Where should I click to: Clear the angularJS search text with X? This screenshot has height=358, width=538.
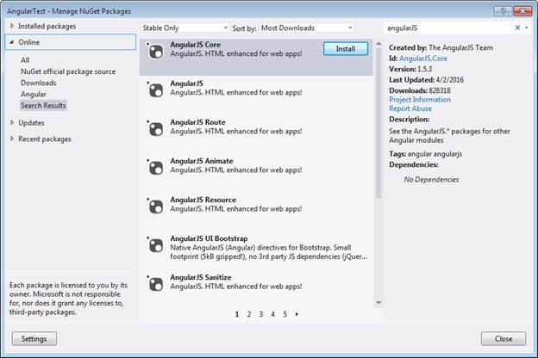(517, 28)
